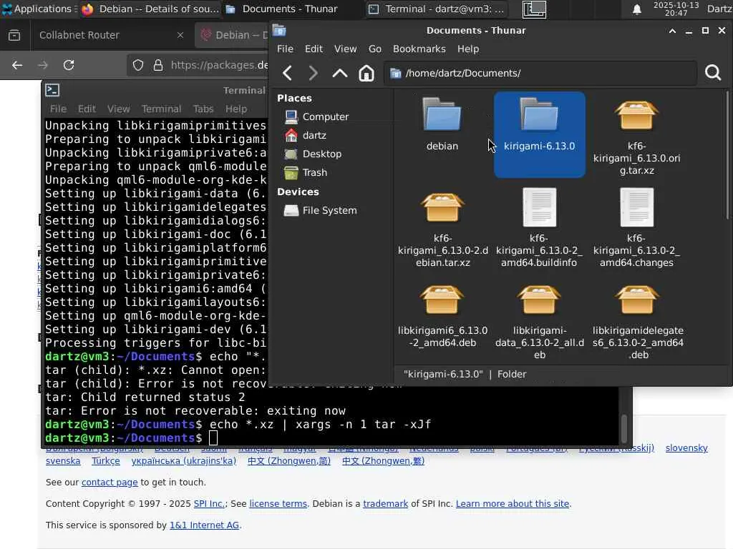
Task: Open the debian folder
Action: point(442,124)
